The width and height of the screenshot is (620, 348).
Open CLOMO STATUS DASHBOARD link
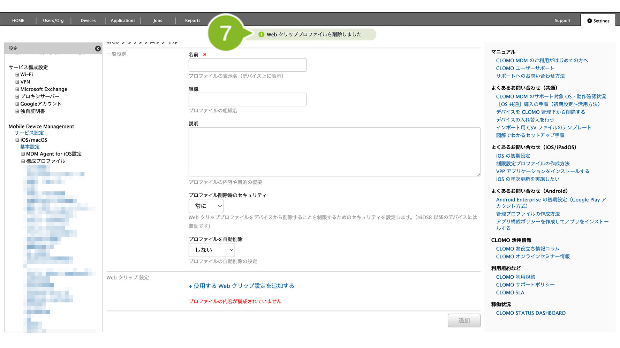click(x=530, y=313)
